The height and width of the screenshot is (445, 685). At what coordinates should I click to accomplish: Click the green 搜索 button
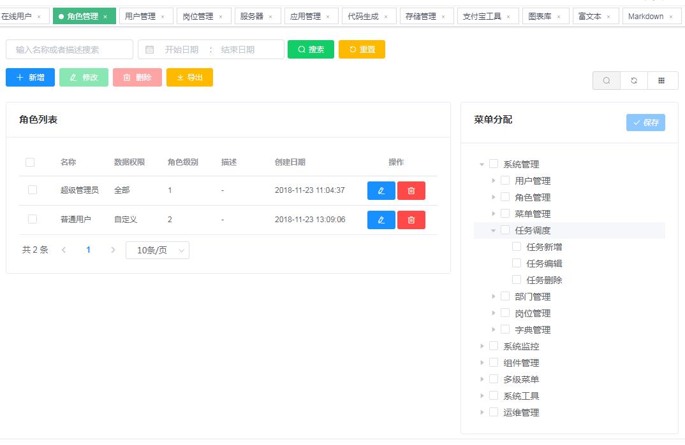311,49
